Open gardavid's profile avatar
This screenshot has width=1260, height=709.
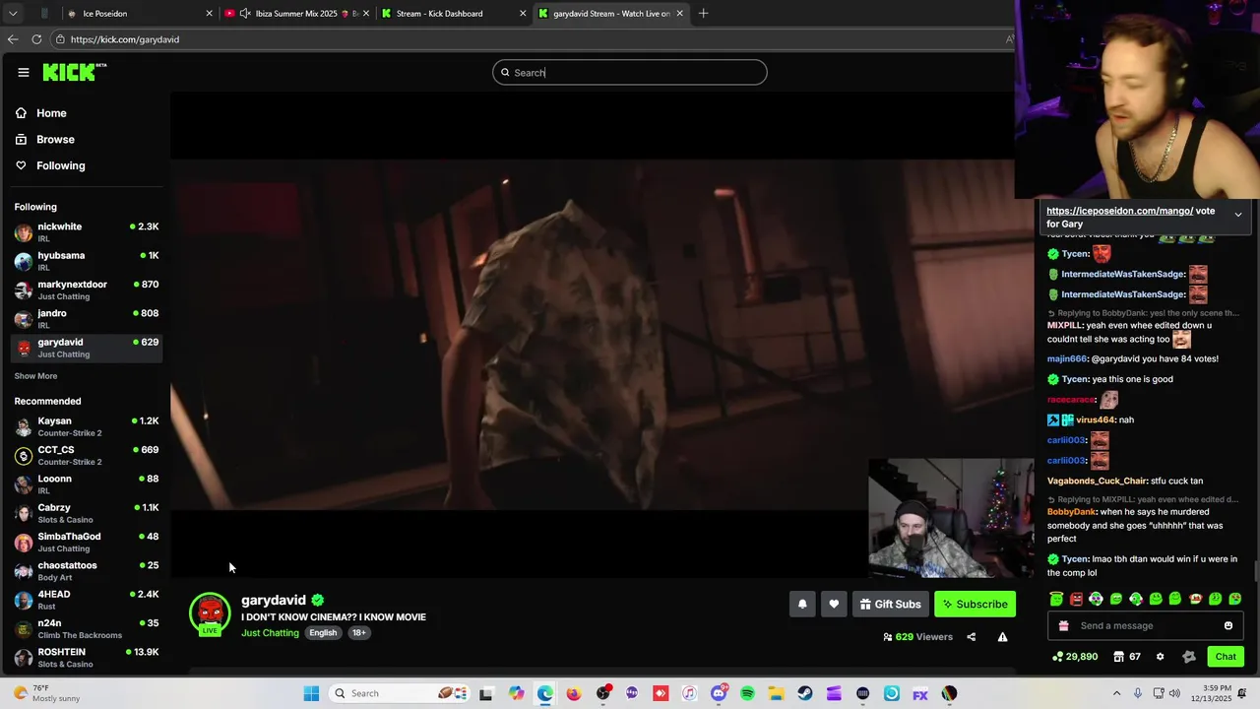(210, 613)
